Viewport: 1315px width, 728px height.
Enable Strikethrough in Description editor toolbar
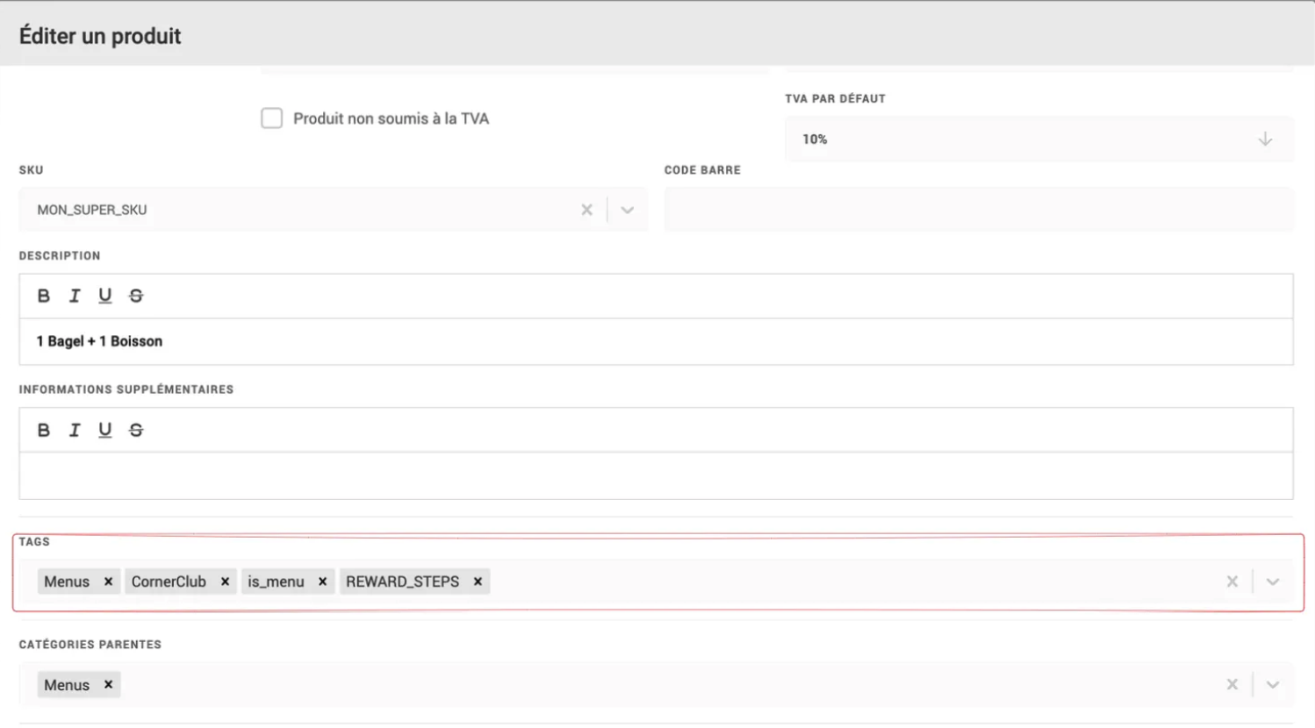click(136, 296)
